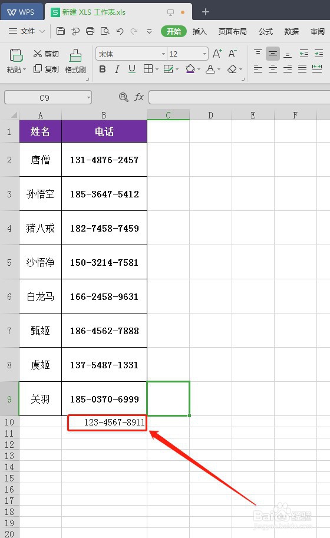Click the select-all corner triangle
Image resolution: width=330 pixels, height=538 pixels.
[14, 115]
